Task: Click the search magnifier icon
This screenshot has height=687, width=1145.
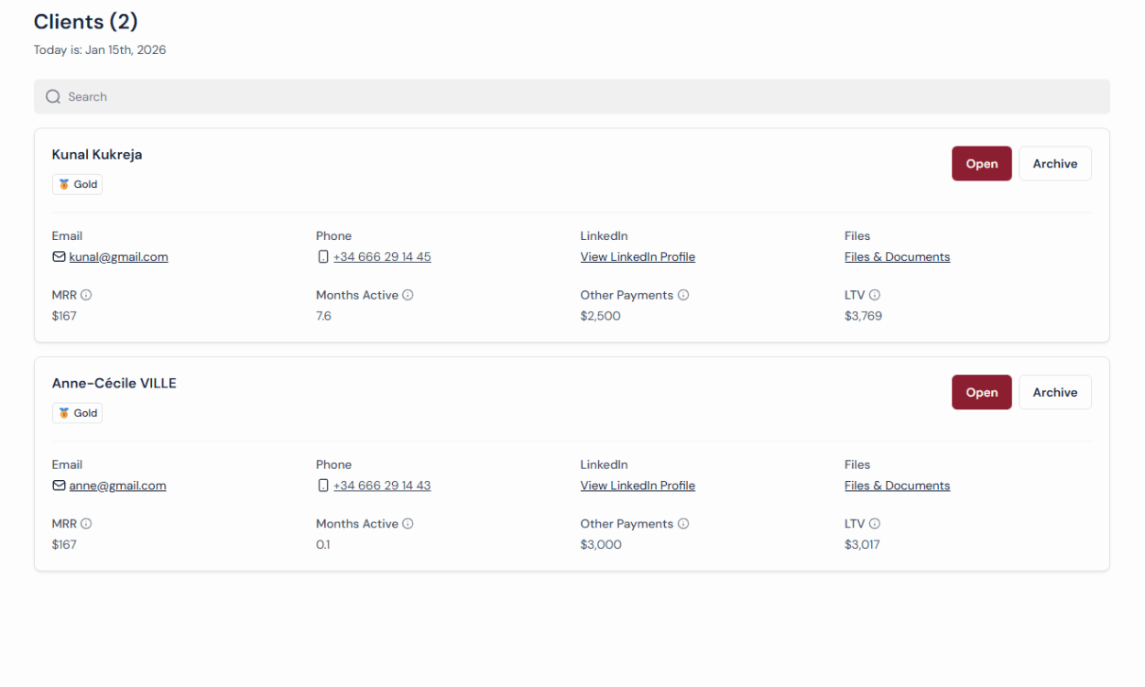Action: pyautogui.click(x=53, y=97)
